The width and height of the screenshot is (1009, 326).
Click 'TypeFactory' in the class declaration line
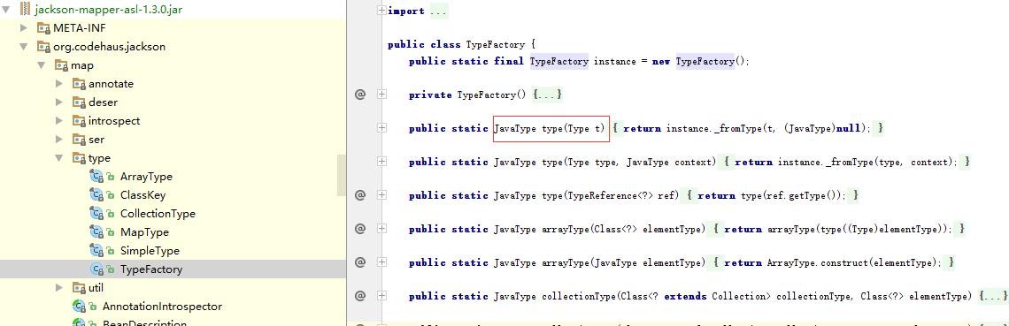(x=496, y=45)
